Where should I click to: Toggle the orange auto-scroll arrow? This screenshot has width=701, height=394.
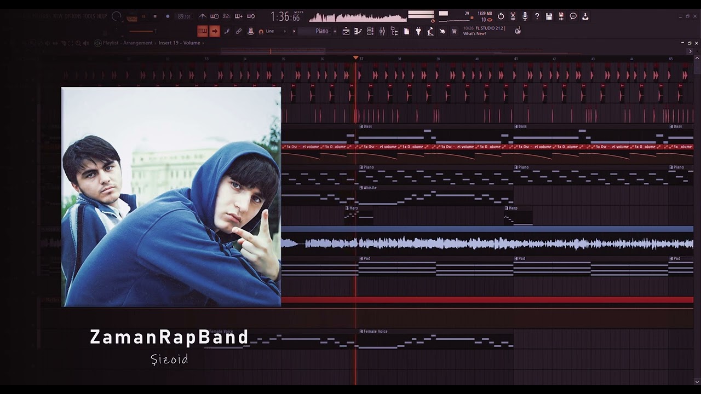215,31
